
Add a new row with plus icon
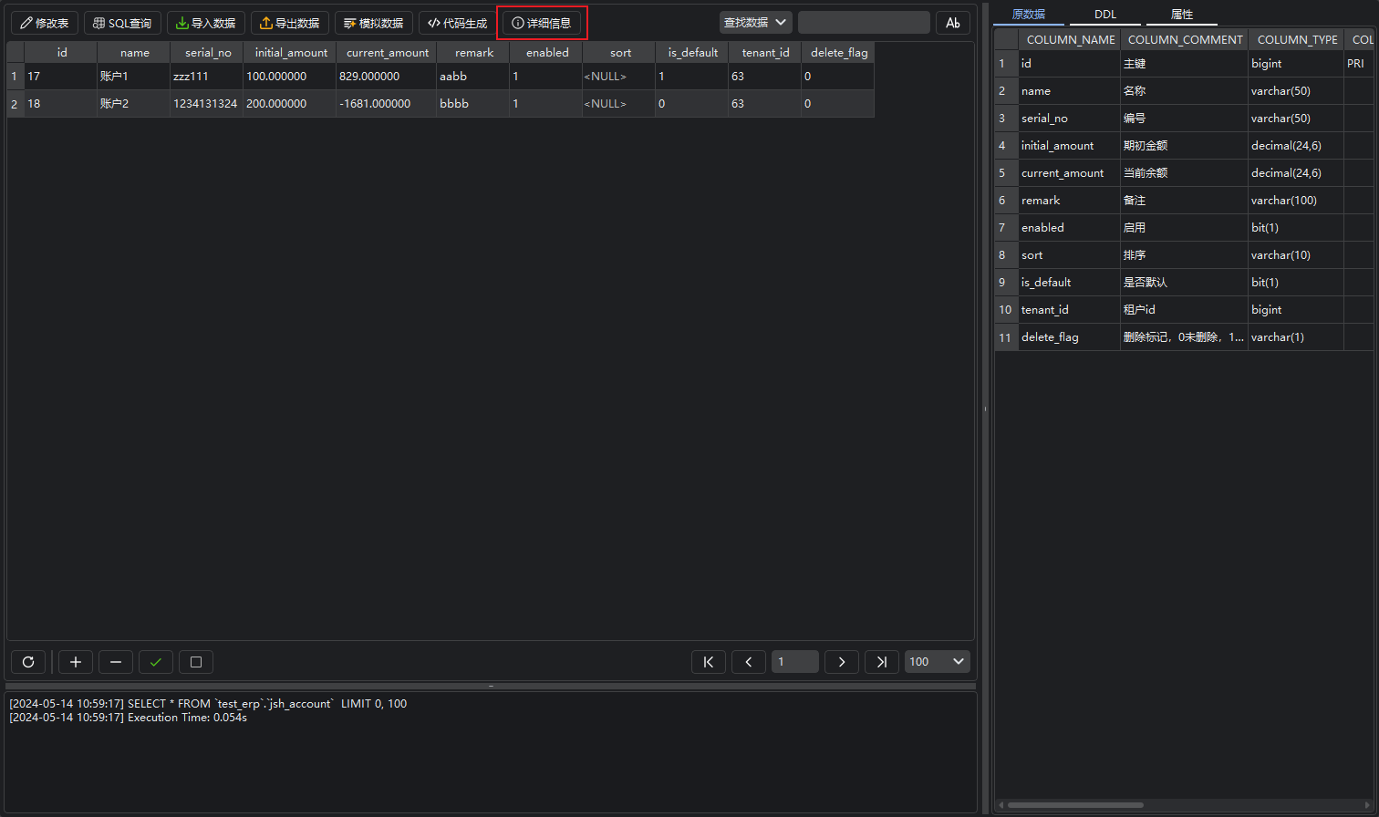tap(76, 662)
